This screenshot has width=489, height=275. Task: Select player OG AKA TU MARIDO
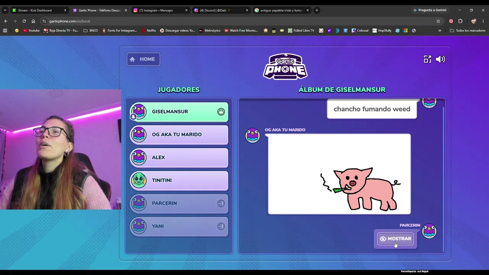point(179,134)
